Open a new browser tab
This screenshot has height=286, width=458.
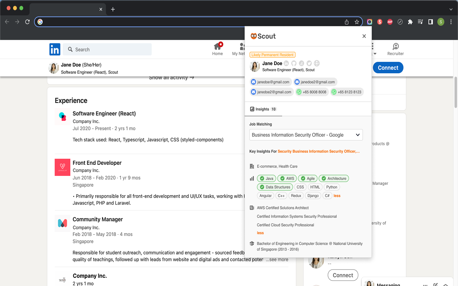(x=113, y=9)
